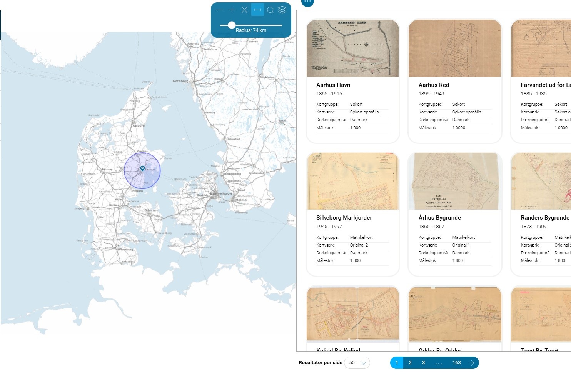Open the Århus Bygrunde map thumbnail

pos(455,181)
